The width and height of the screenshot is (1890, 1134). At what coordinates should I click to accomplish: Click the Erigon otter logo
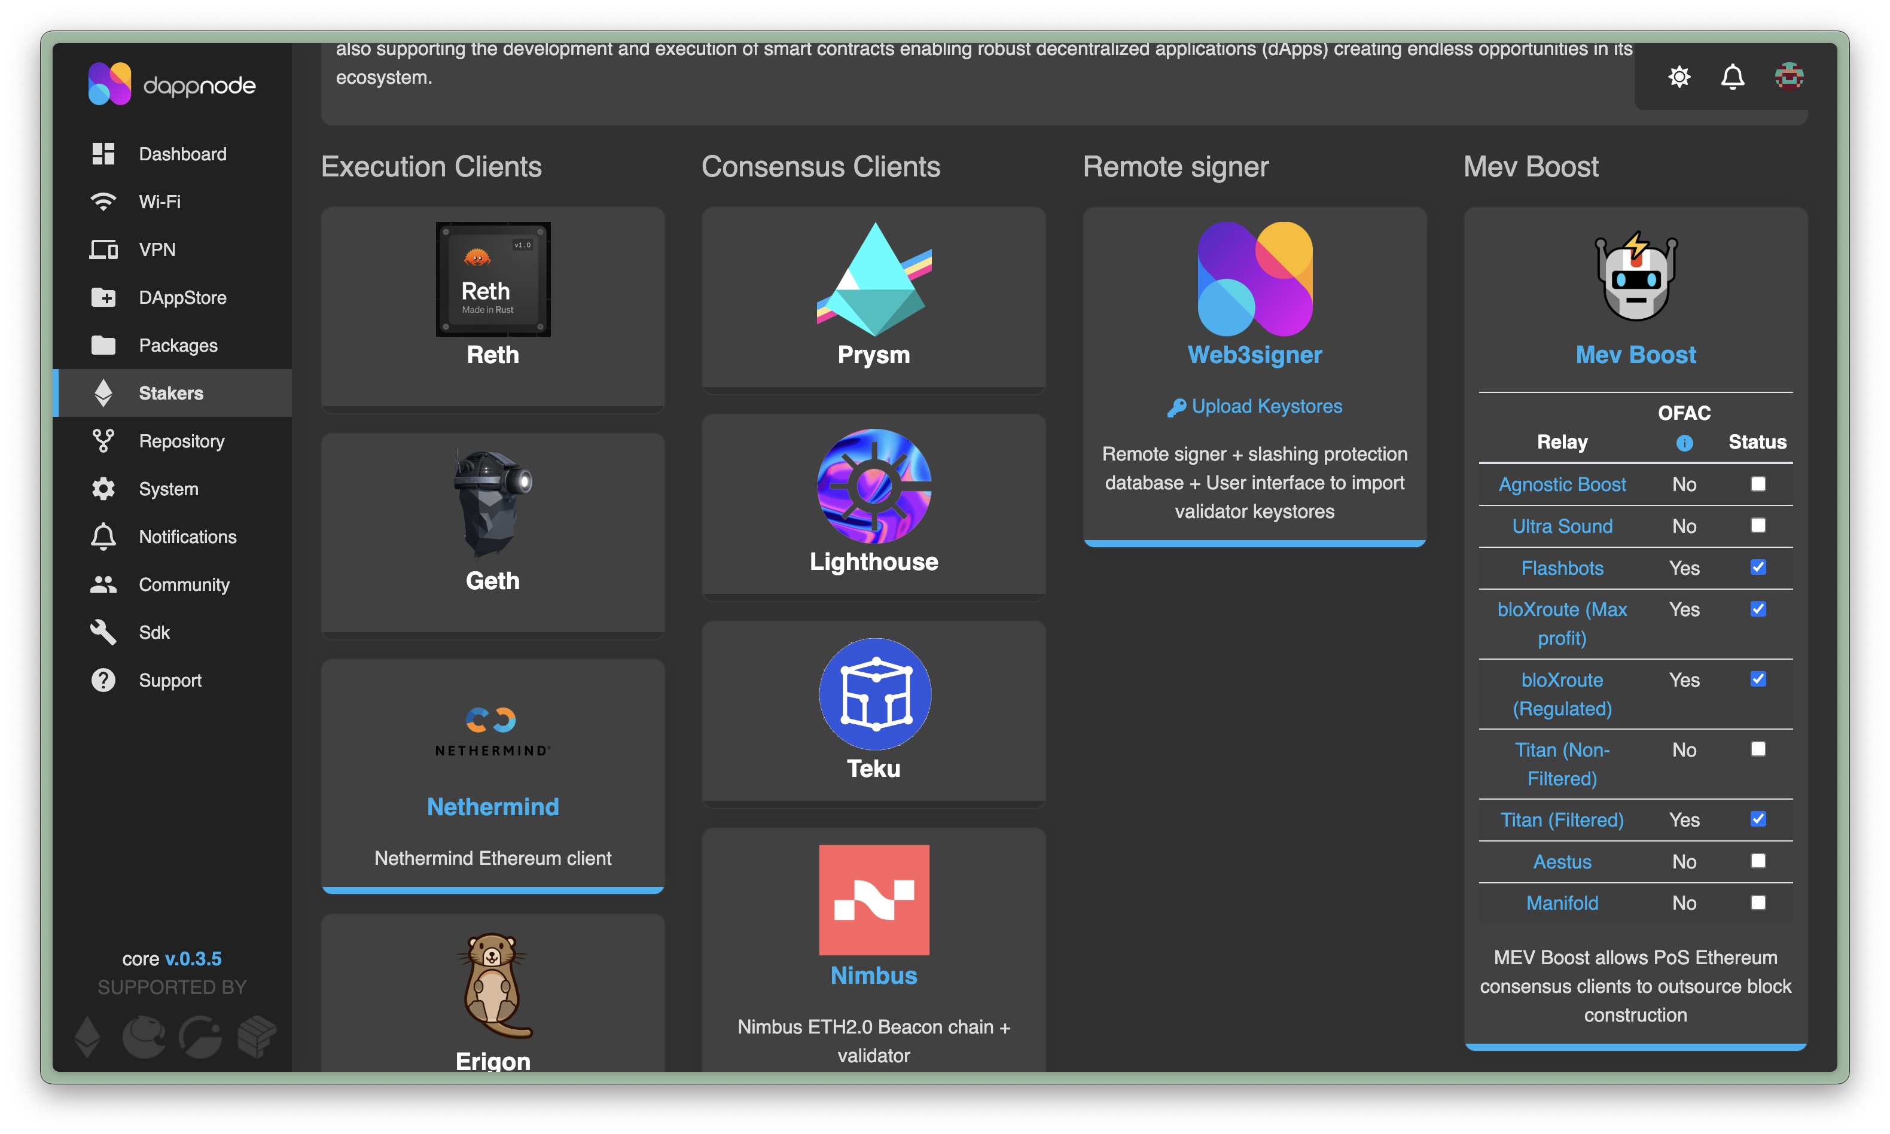click(493, 985)
